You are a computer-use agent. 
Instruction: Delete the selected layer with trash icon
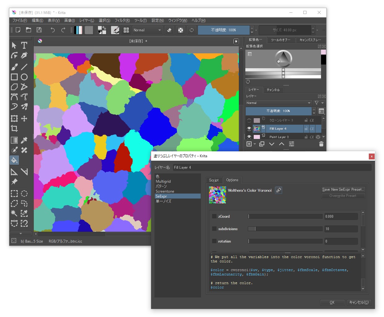321,144
